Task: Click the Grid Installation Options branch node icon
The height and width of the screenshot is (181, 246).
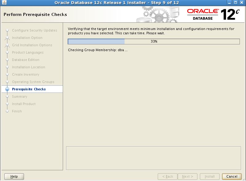Action: pos(7,45)
